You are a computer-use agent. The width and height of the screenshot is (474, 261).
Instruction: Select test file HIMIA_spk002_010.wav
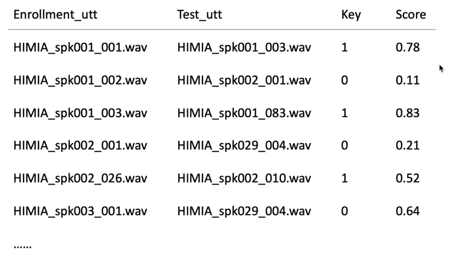click(244, 179)
